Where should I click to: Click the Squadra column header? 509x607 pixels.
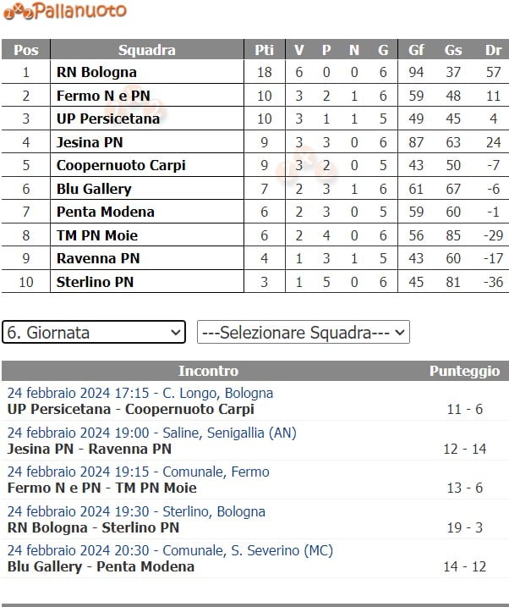[147, 50]
